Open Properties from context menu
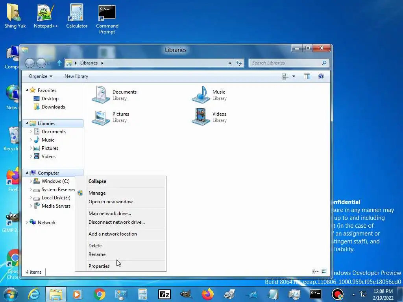Viewport: 403px width, 302px height. tap(120, 266)
